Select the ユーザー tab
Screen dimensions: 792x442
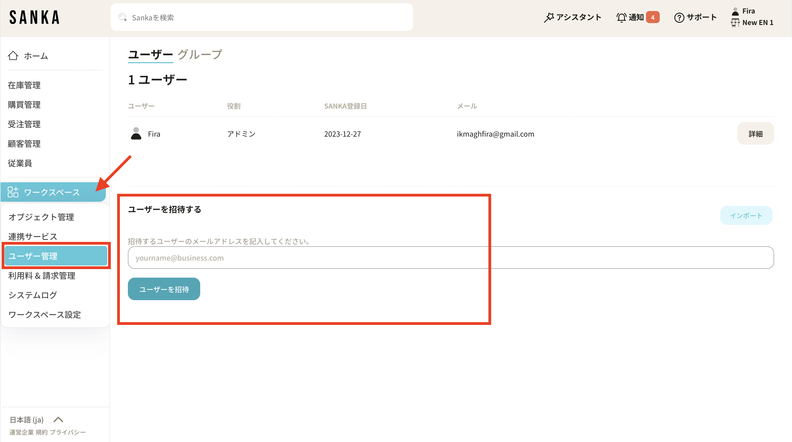pos(150,54)
